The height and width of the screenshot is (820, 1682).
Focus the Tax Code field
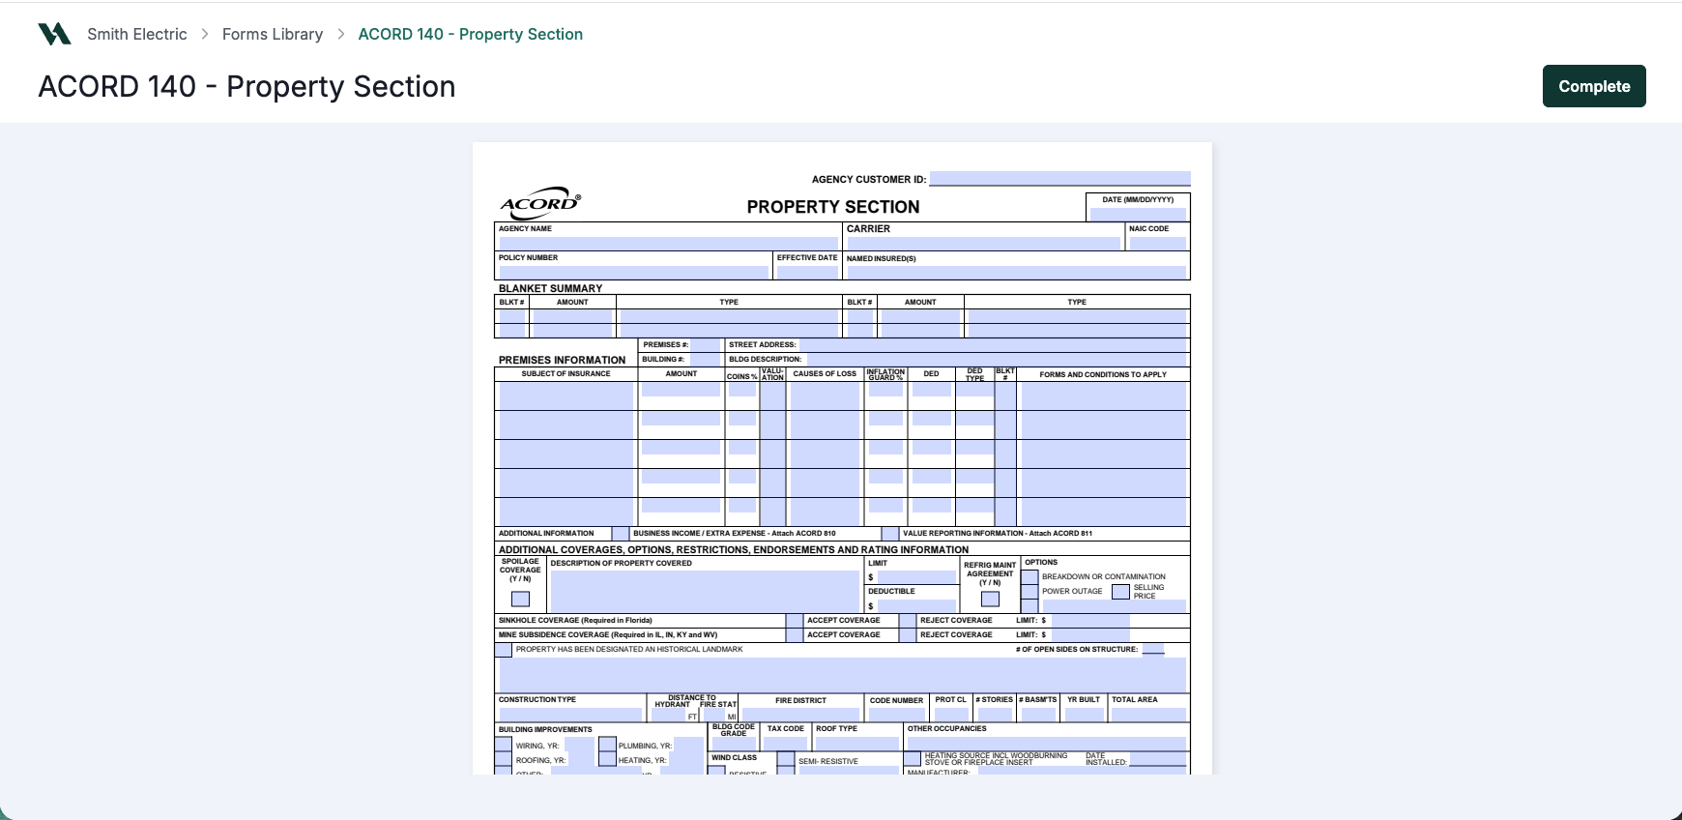[786, 744]
